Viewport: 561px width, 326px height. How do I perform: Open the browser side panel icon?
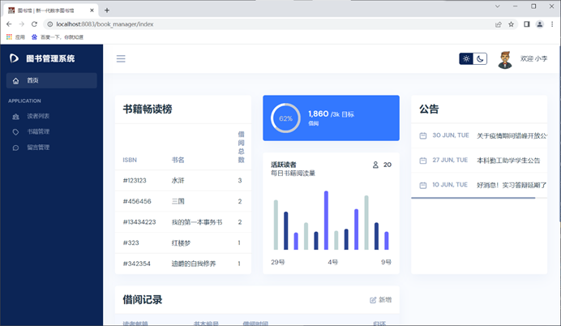pos(527,24)
